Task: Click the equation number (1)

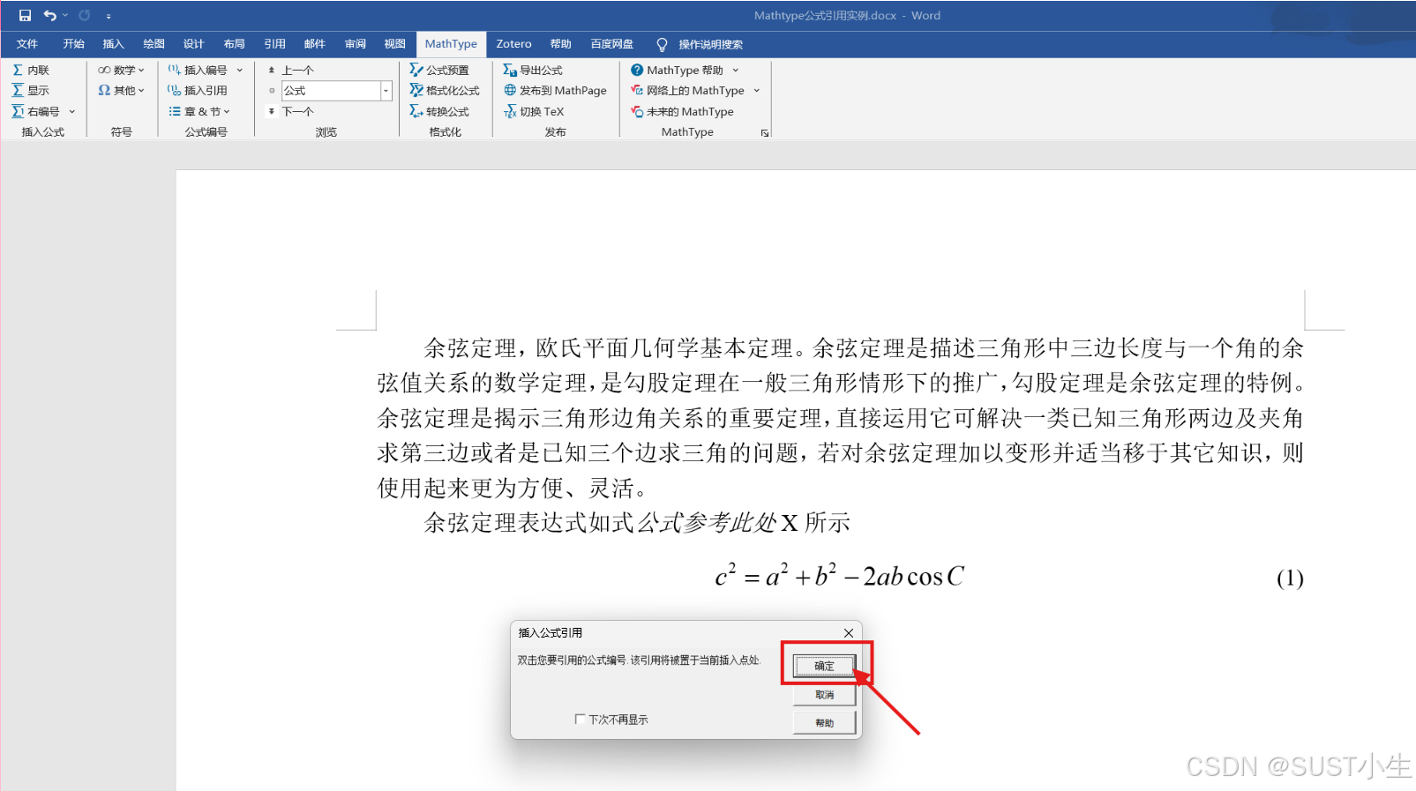Action: coord(1290,578)
